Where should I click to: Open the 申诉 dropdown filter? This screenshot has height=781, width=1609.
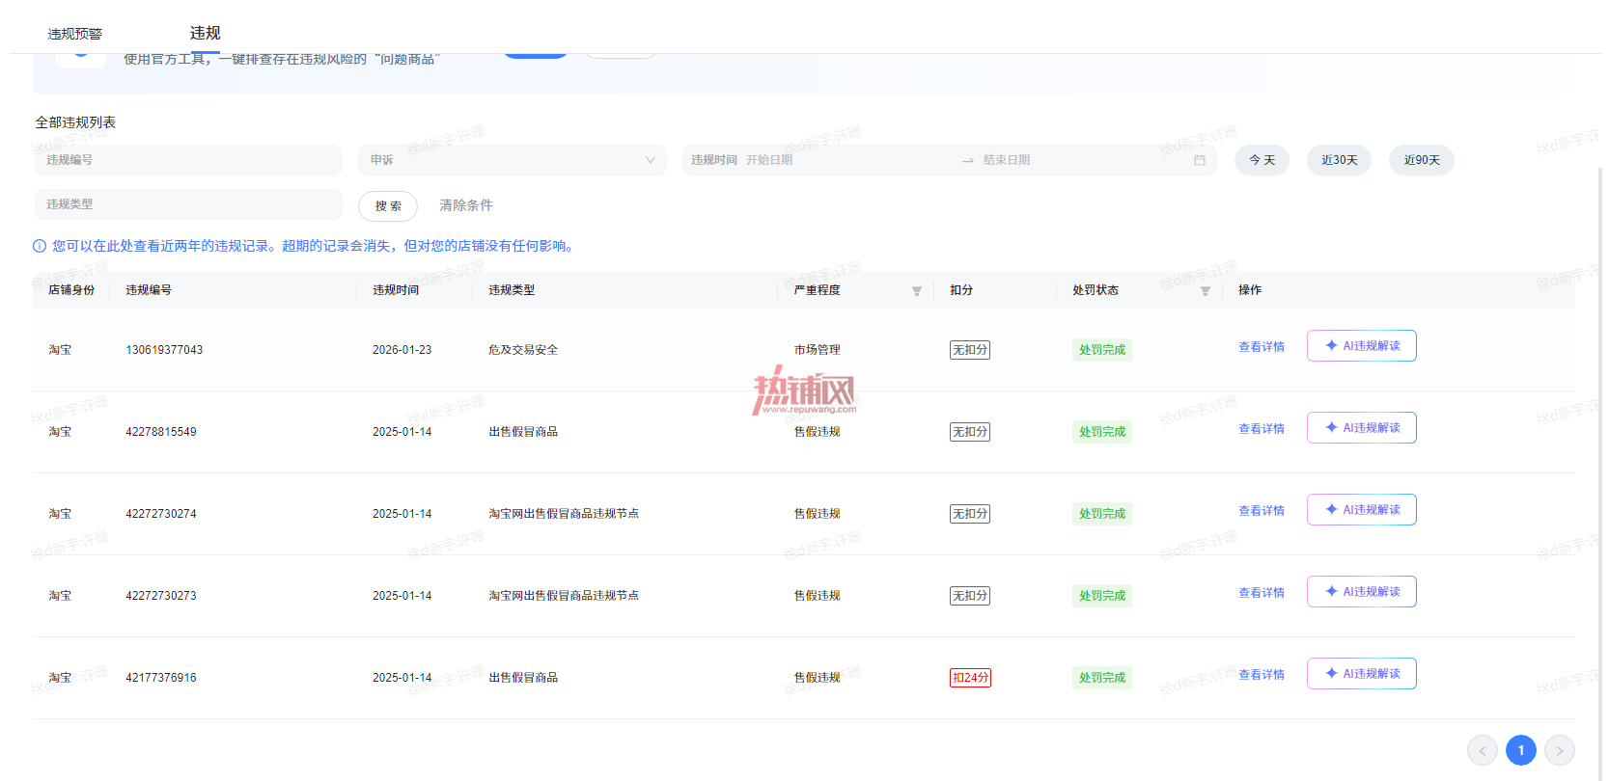[x=513, y=160]
